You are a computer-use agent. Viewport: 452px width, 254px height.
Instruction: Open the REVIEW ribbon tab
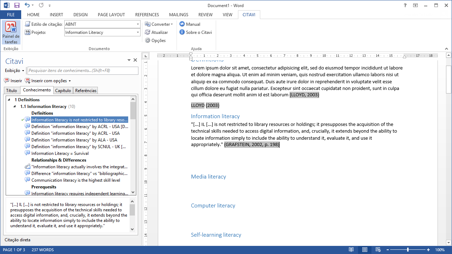pos(206,15)
